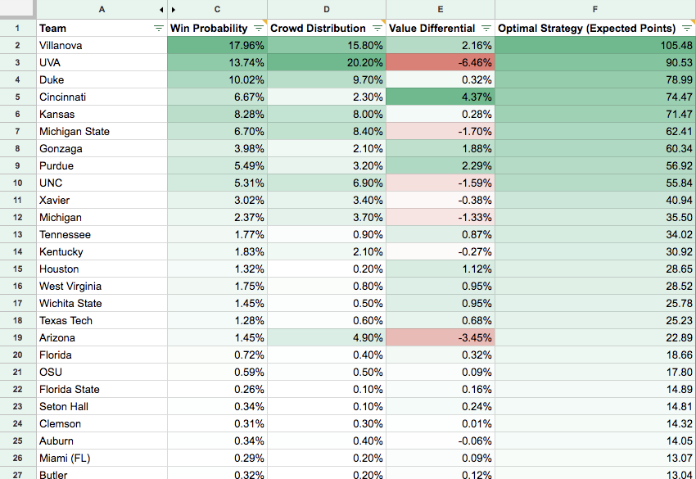Open the filter icon in Team header
Viewport: 696px width, 479px height.
159,29
